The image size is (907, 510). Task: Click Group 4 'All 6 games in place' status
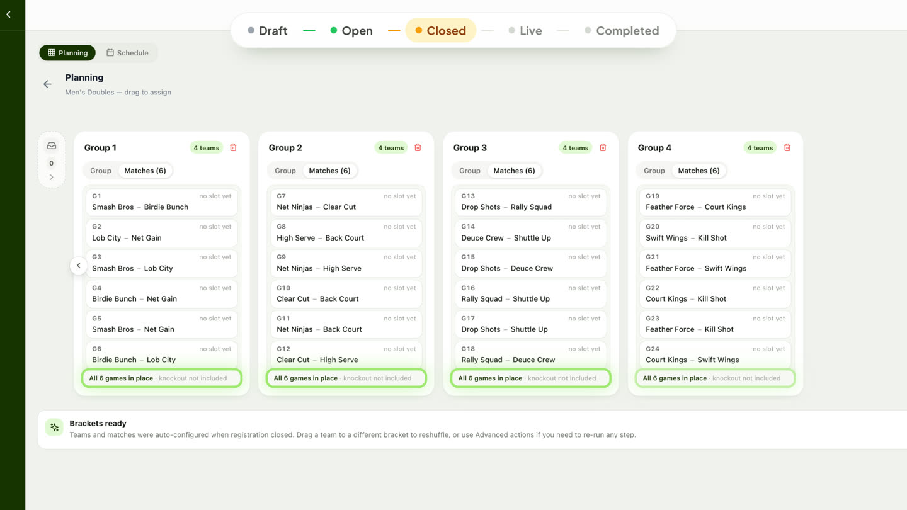[x=716, y=378]
